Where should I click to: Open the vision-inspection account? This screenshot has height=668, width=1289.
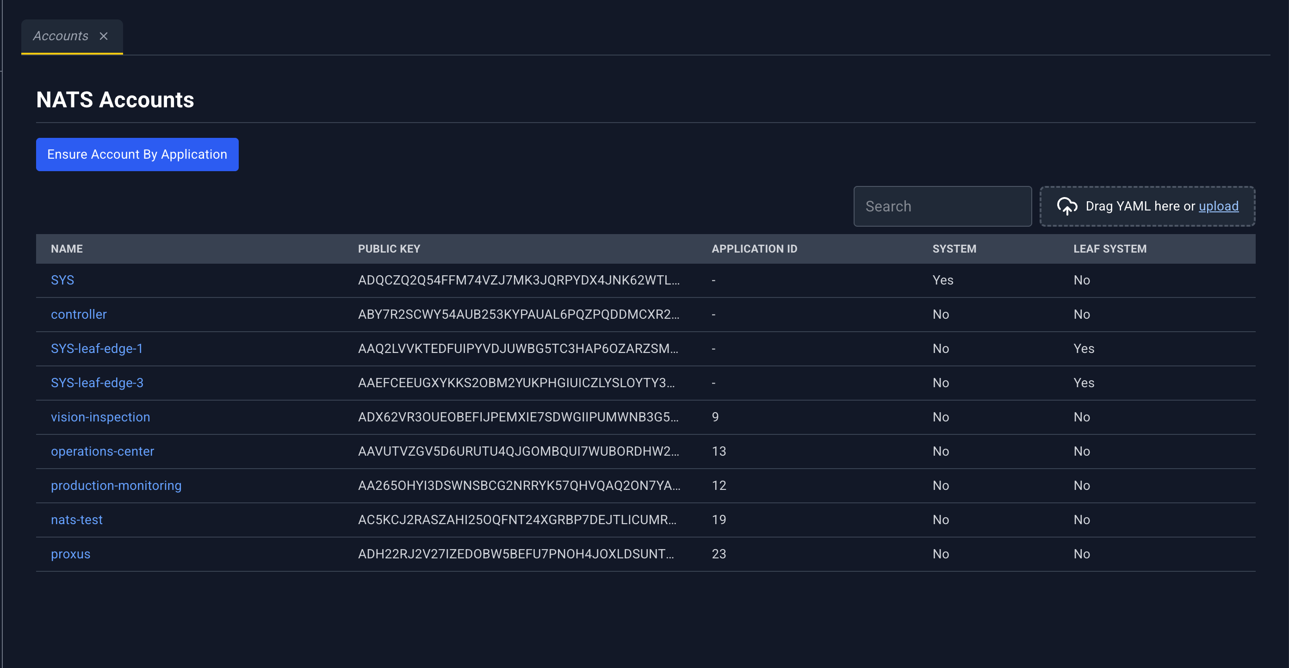100,417
